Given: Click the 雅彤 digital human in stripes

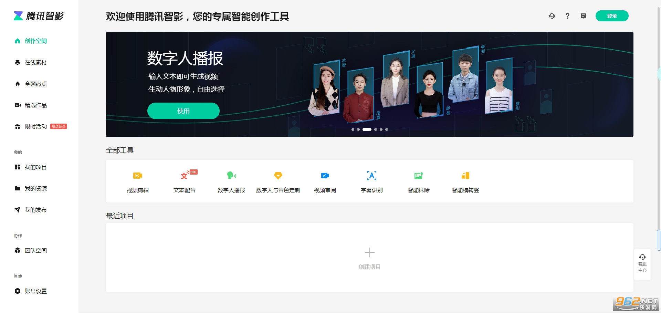Looking at the screenshot, I should (x=499, y=86).
